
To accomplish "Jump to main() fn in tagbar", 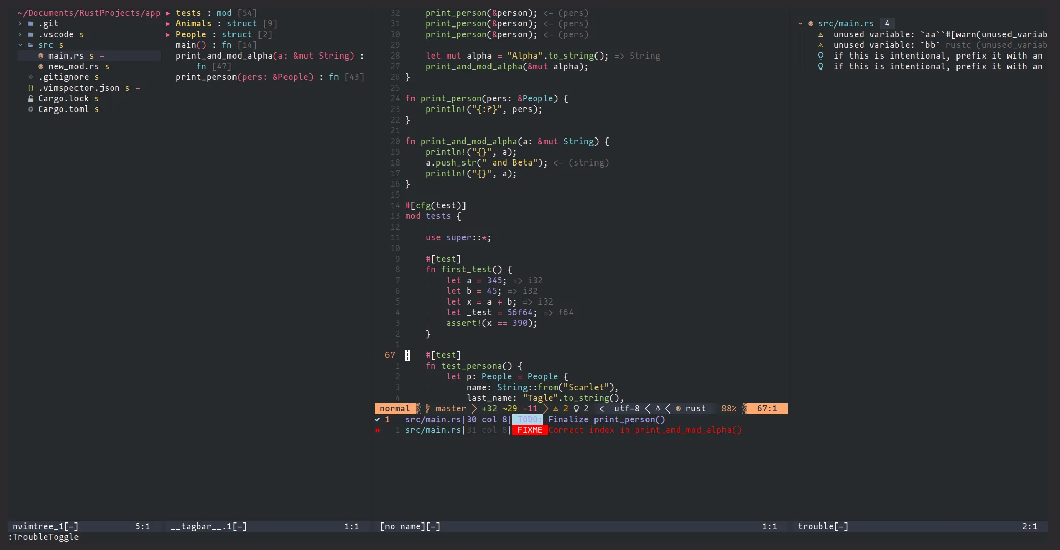I will 216,45.
